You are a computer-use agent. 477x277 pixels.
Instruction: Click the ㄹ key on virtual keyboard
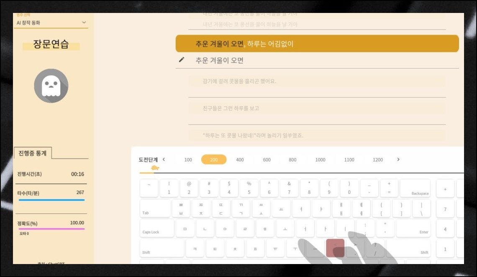point(245,229)
